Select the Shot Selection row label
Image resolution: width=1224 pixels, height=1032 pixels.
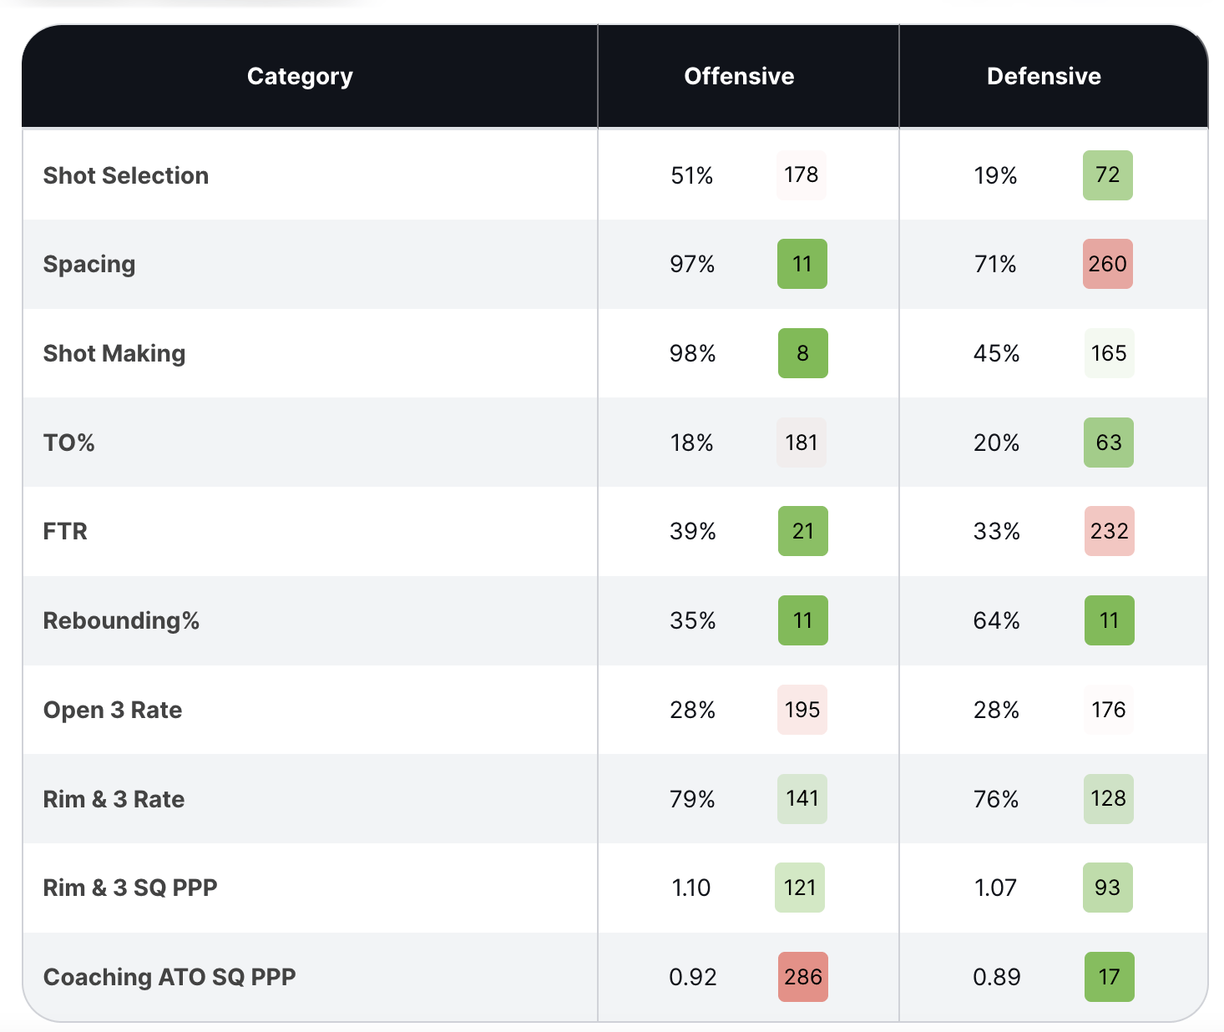[x=126, y=175]
